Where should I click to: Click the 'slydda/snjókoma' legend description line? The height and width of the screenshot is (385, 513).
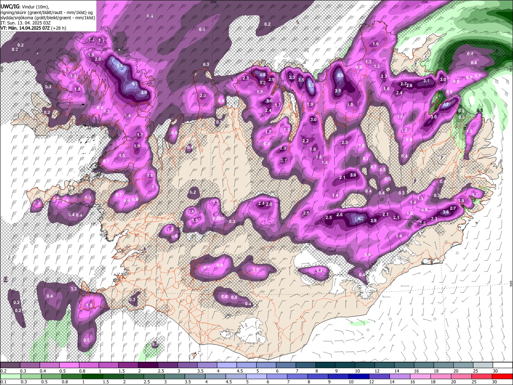48,18
